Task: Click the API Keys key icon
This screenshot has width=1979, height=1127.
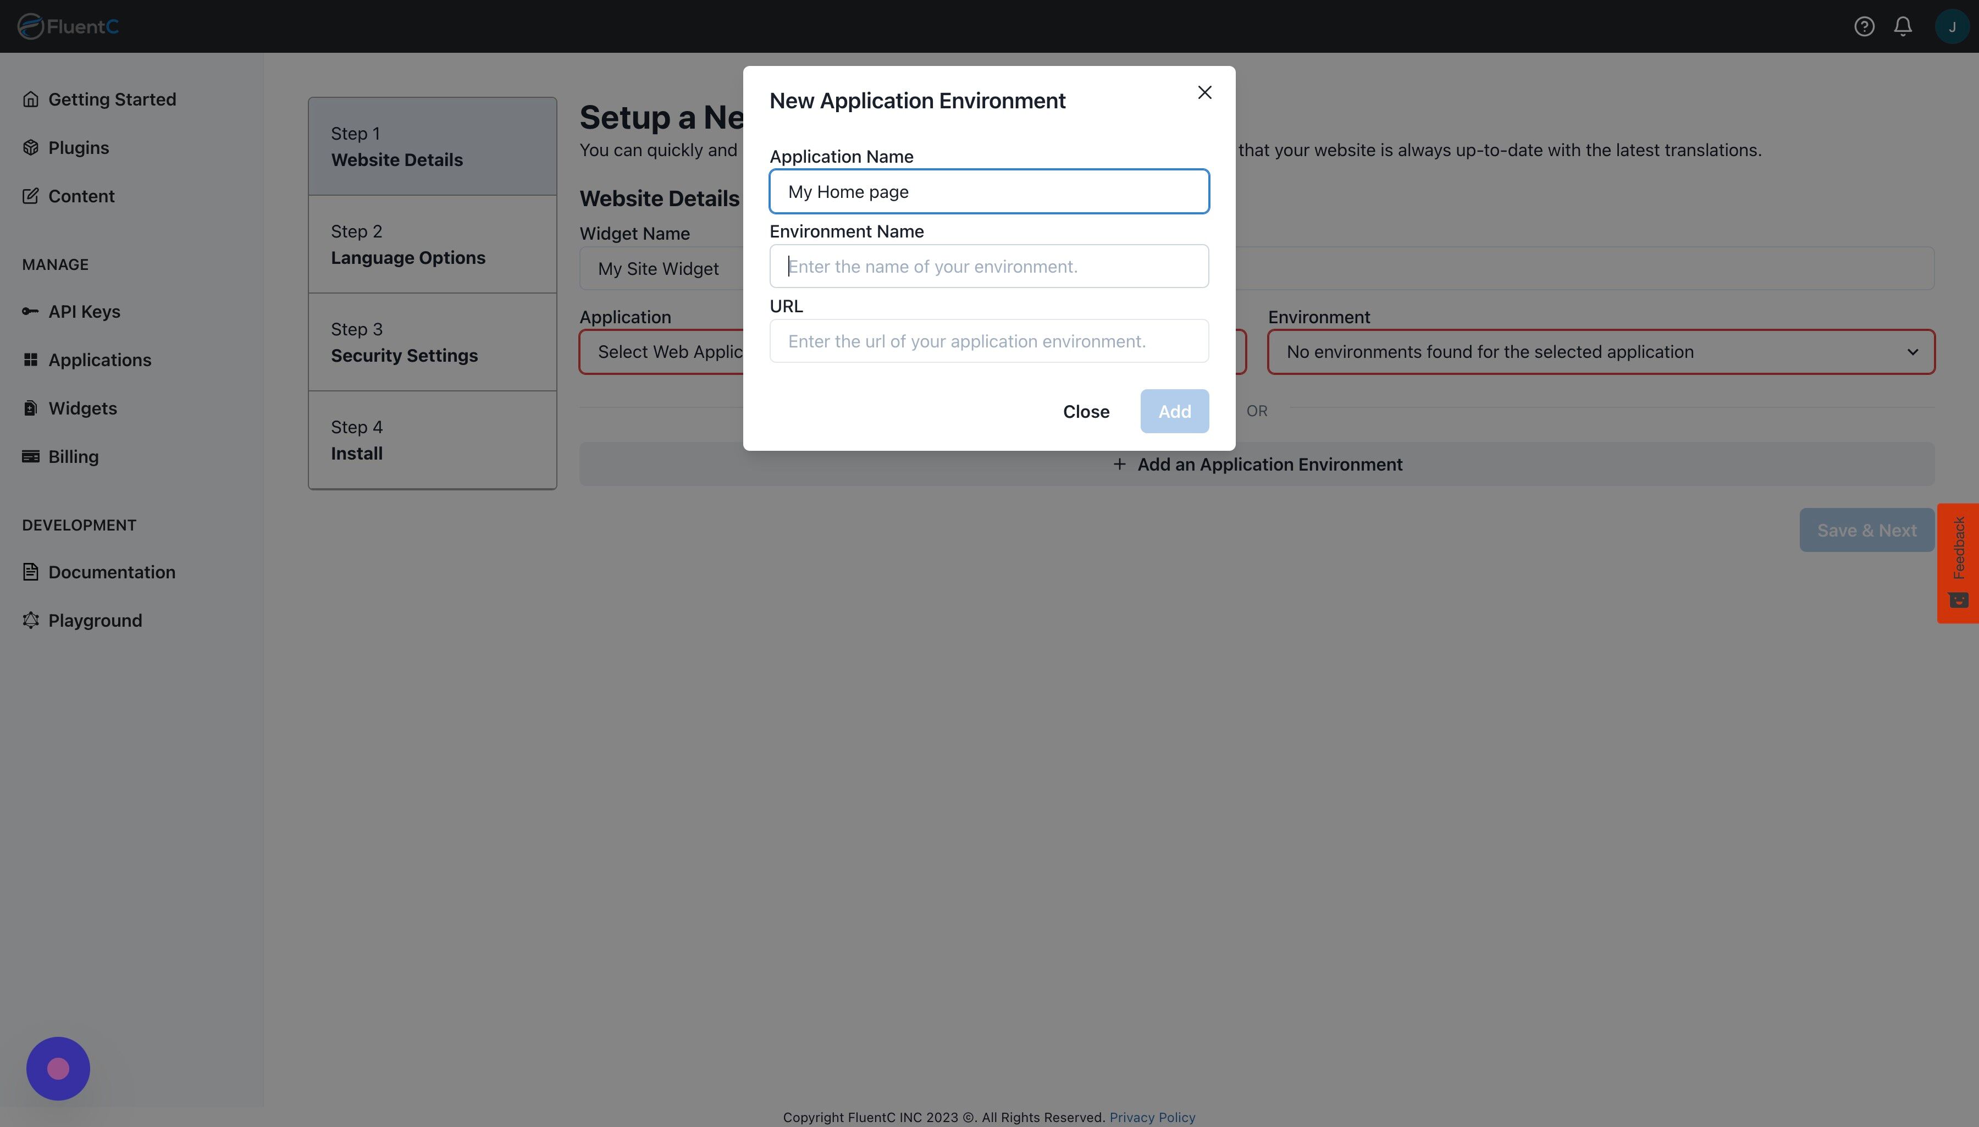Action: coord(30,311)
